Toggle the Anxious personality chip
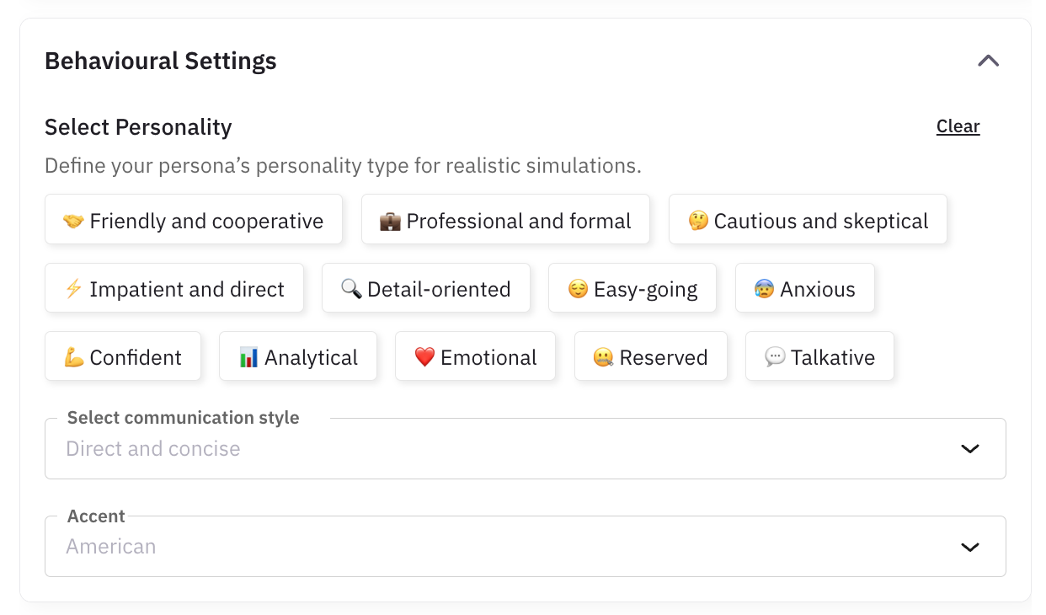 tap(804, 288)
